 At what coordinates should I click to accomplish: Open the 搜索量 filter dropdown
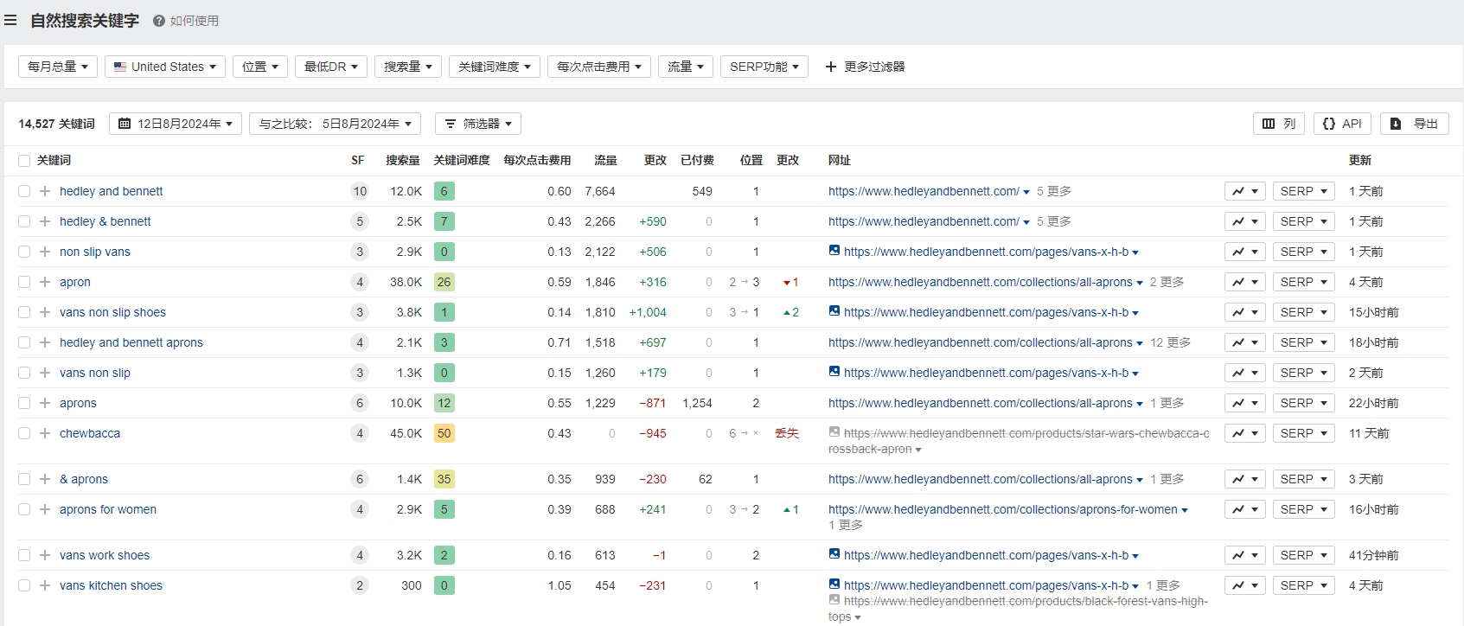[408, 67]
